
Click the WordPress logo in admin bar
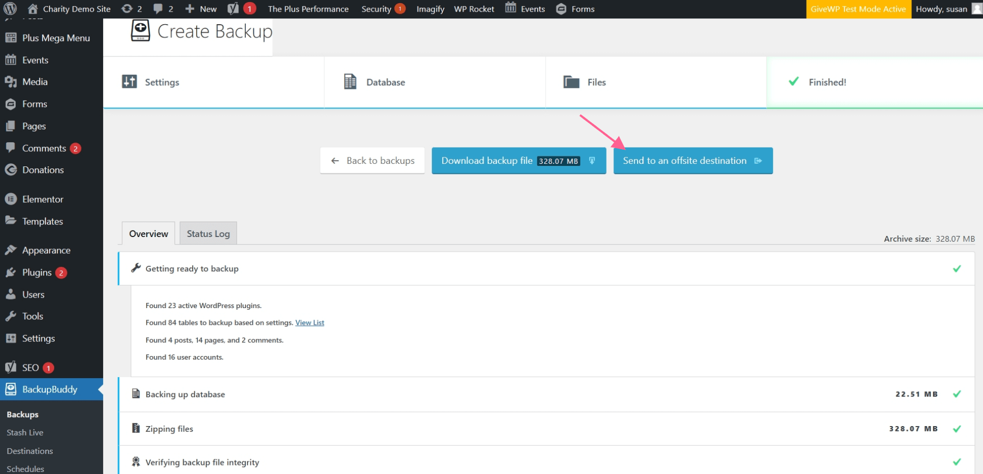click(10, 9)
